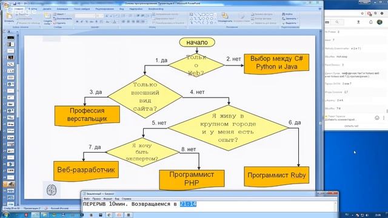
Task: Toggle Bold formatting in font group
Action: [x=77, y=22]
